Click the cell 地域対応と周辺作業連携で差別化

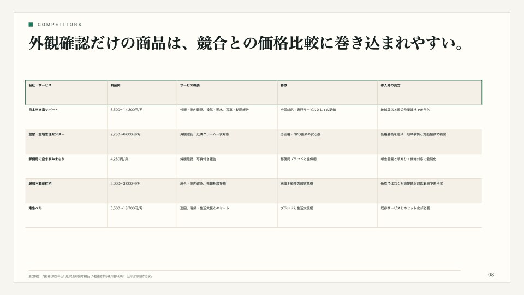point(430,117)
